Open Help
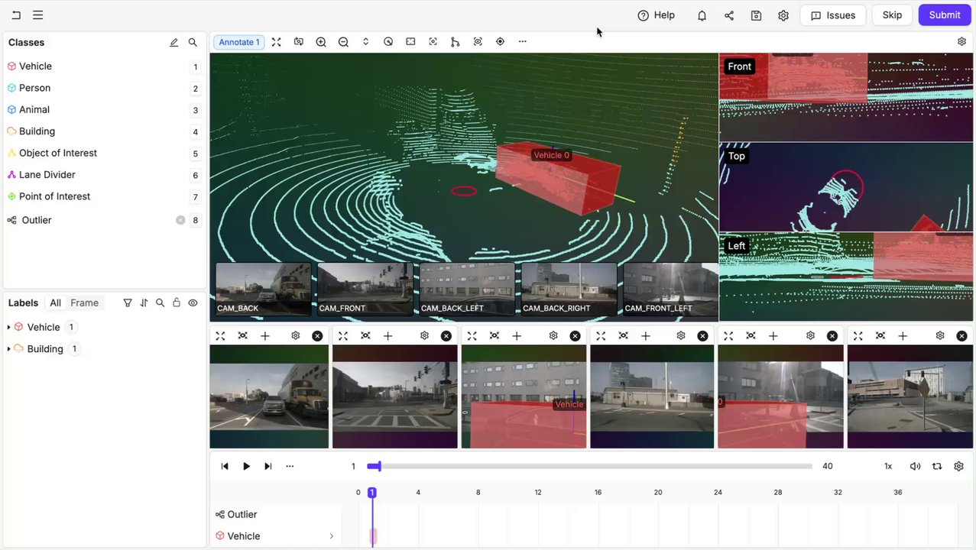The image size is (976, 550). click(656, 15)
